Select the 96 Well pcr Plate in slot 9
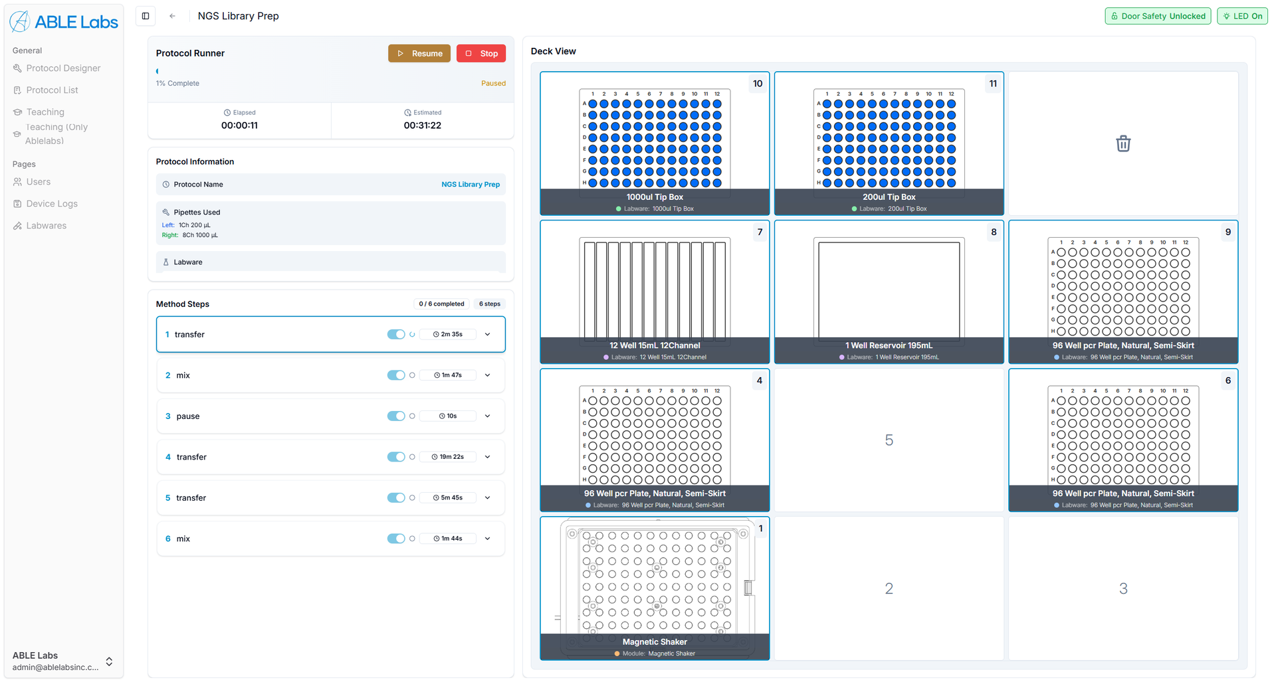Image resolution: width=1276 pixels, height=682 pixels. 1123,292
